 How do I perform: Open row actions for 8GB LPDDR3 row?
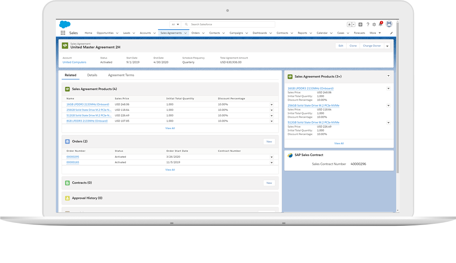[x=272, y=121]
